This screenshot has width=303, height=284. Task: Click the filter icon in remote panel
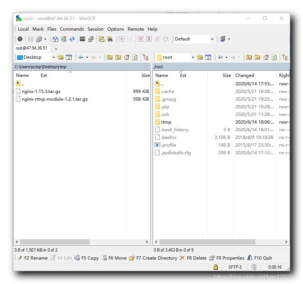click(x=208, y=57)
